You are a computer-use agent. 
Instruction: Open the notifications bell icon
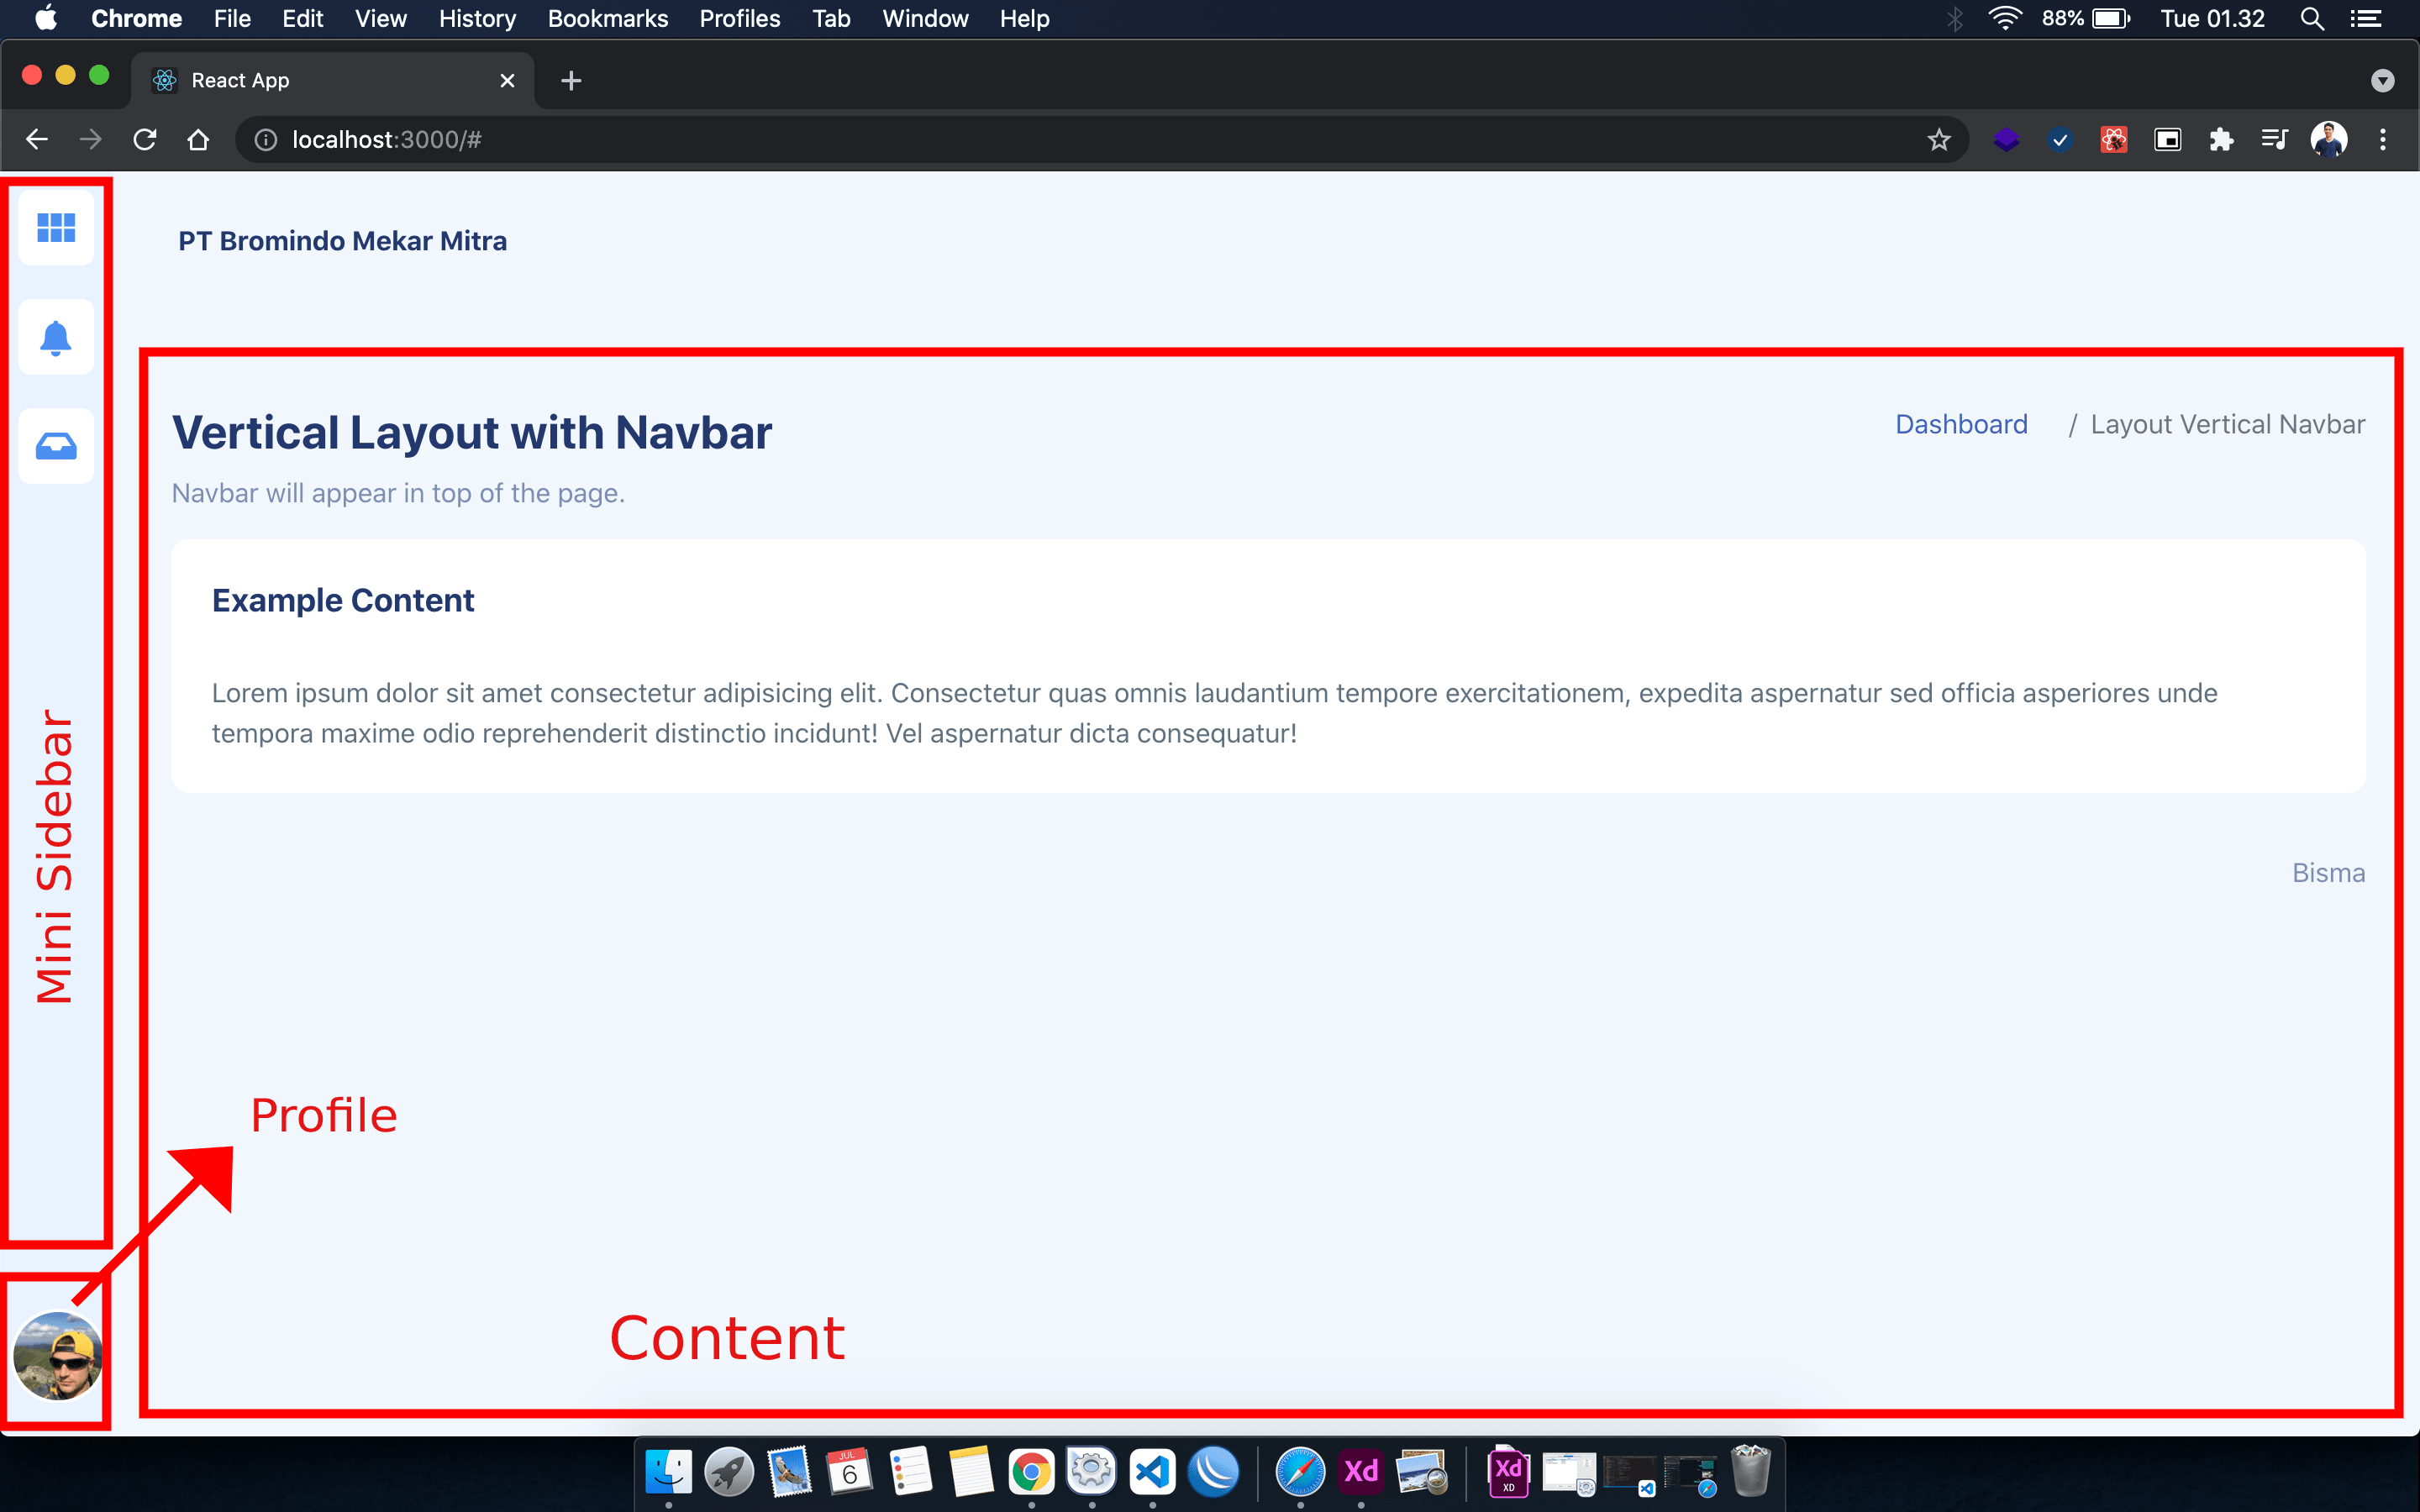click(56, 338)
